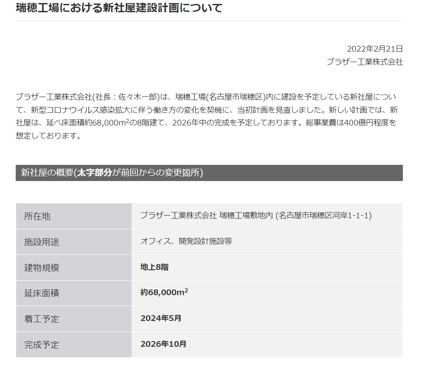This screenshot has height=366, width=440.
Task: Select the 完成予定 table row label
Action: pos(41,345)
